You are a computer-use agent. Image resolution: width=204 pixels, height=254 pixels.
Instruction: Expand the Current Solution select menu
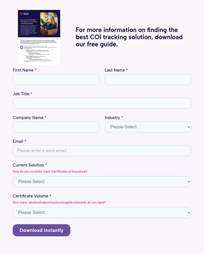[102, 182]
